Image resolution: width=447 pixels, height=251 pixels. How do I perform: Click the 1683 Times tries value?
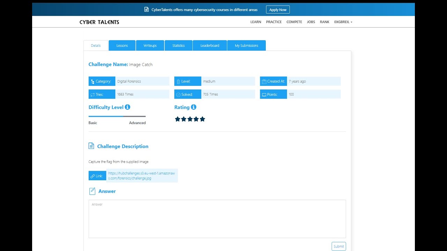[125, 94]
